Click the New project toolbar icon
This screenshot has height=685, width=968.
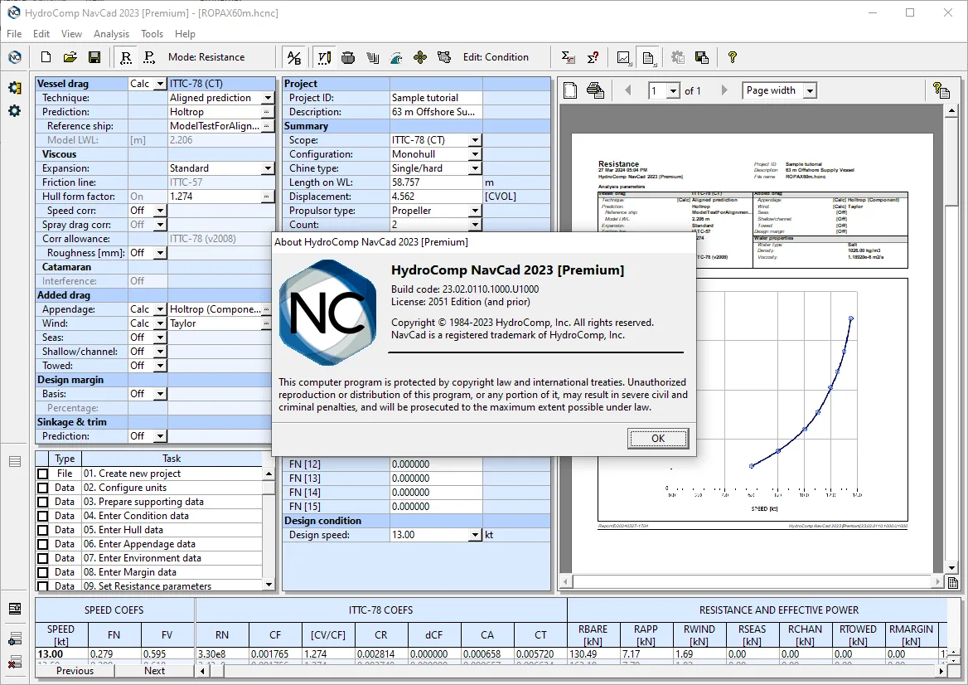[46, 57]
